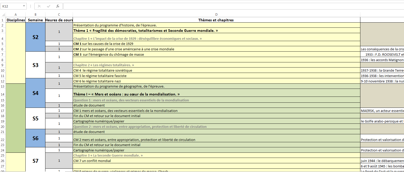Click 'Fin du CM et retour' in row 23
Screen dimensions: 404x172
pos(216,145)
